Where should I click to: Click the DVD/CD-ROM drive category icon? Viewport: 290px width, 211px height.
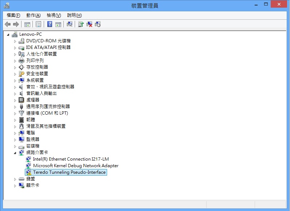click(21, 41)
